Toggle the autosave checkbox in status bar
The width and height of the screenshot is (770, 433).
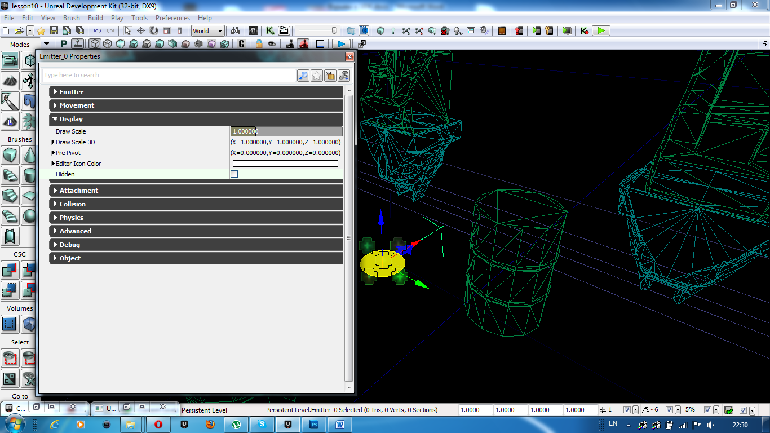pyautogui.click(x=744, y=410)
